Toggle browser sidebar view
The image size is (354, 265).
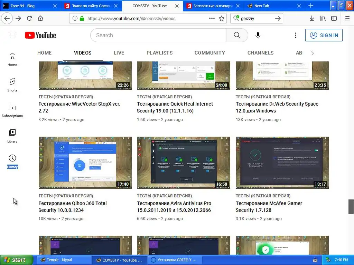coord(334,19)
